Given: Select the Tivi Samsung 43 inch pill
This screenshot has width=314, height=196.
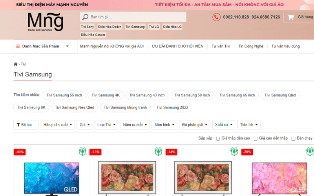Looking at the screenshot, I should (147, 95).
